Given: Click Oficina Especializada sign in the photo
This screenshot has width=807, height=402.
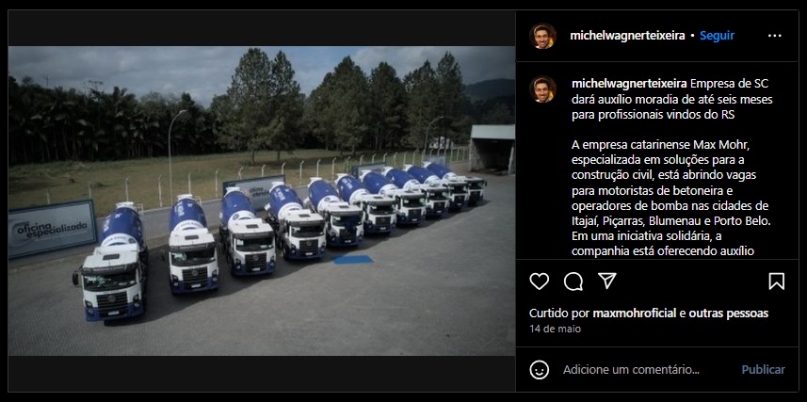Looking at the screenshot, I should [53, 229].
